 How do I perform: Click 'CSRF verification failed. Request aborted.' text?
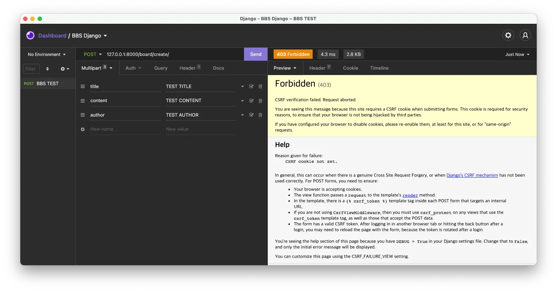coord(316,100)
